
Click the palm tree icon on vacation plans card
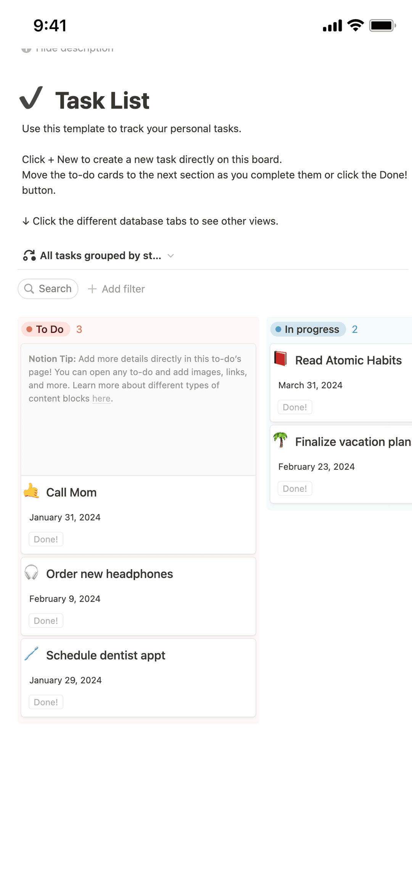280,441
